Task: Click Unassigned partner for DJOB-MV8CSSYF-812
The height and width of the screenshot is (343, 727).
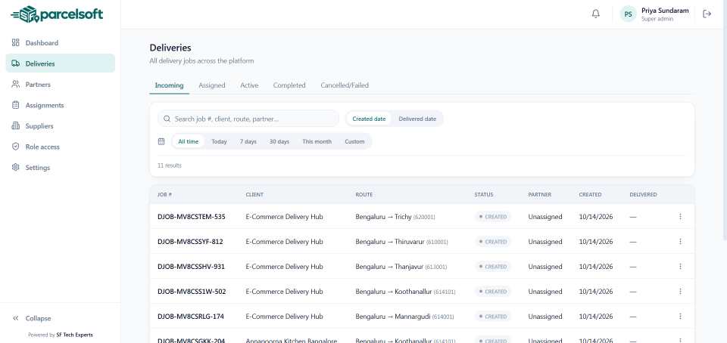Action: [545, 241]
